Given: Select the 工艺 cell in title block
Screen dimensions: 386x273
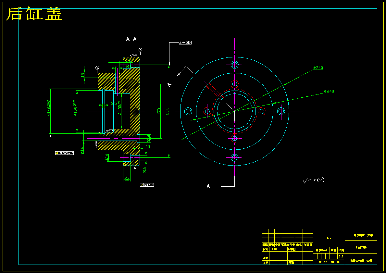Looking at the screenshot, I should click(265, 263).
